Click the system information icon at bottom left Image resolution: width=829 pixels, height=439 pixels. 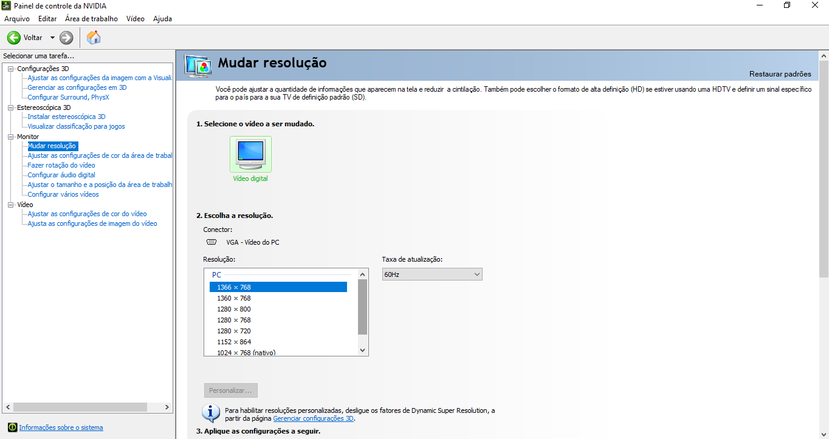12,427
